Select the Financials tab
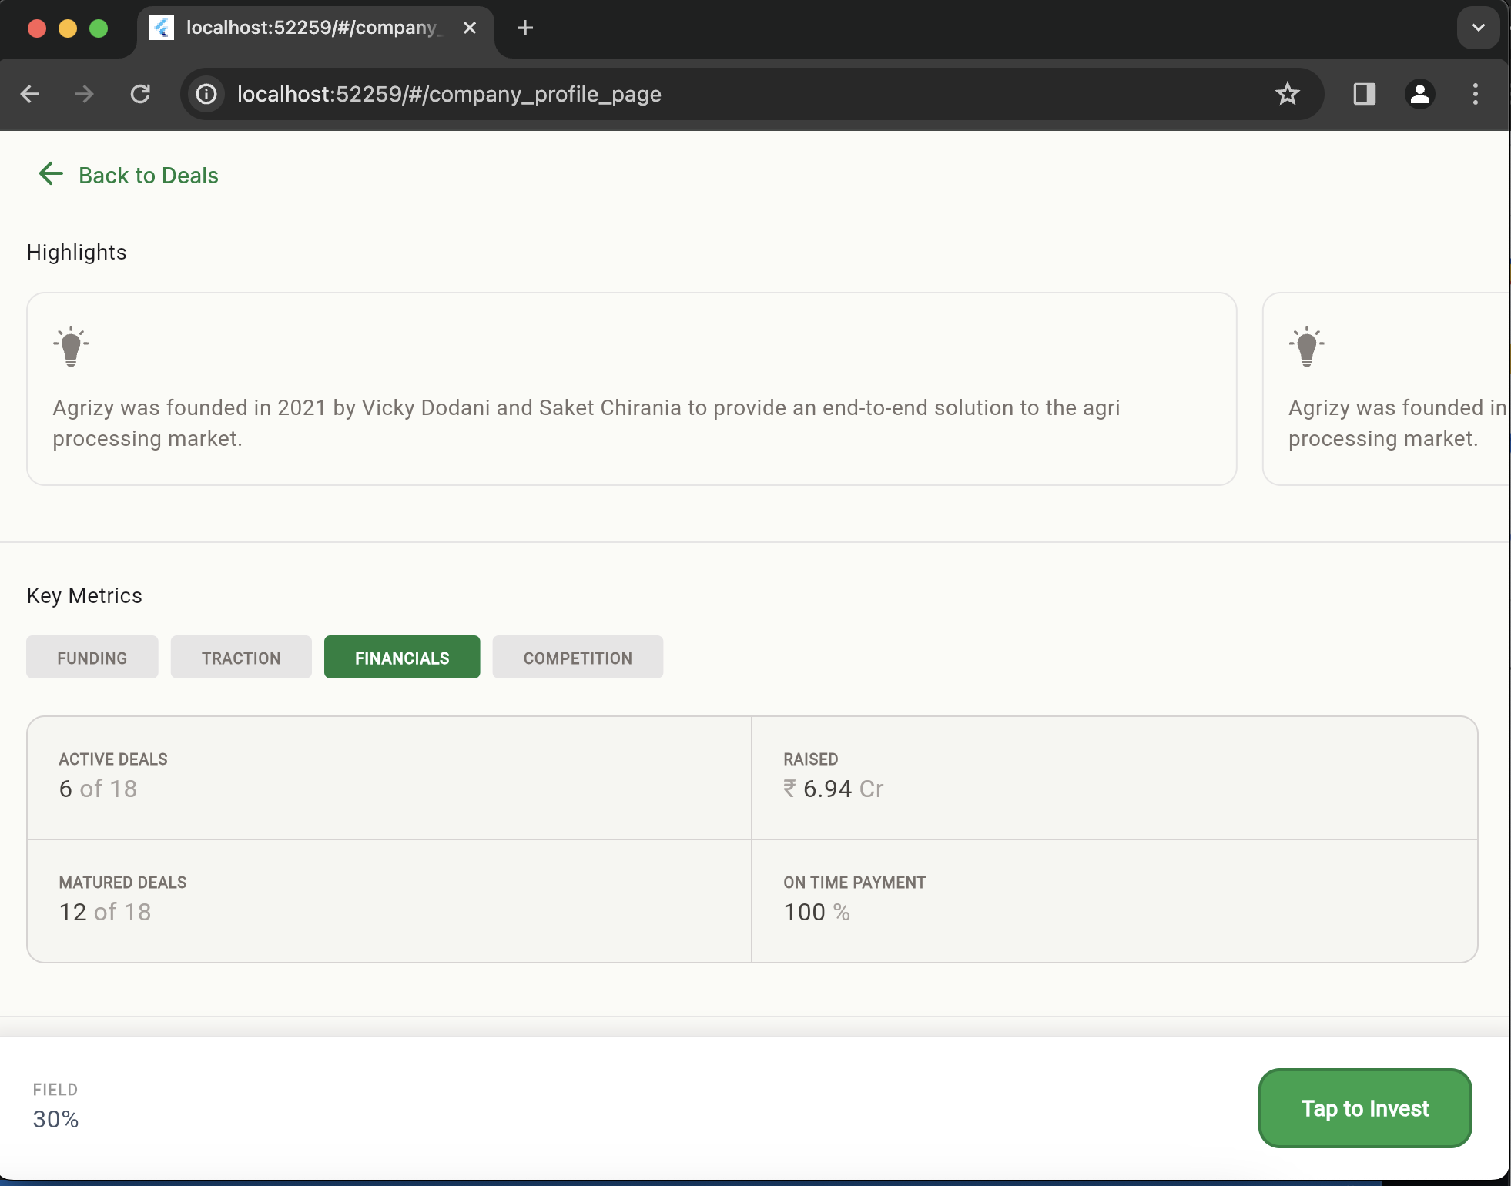The height and width of the screenshot is (1186, 1511). 402,658
